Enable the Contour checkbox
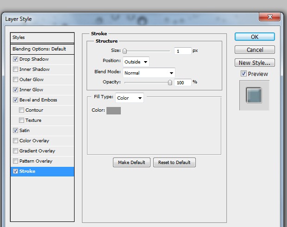This screenshot has height=227, width=287. coord(21,110)
